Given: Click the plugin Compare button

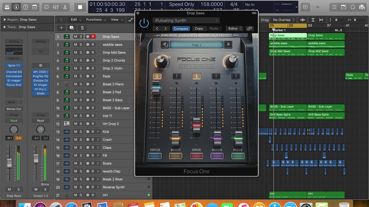Looking at the screenshot, I should pos(181,28).
